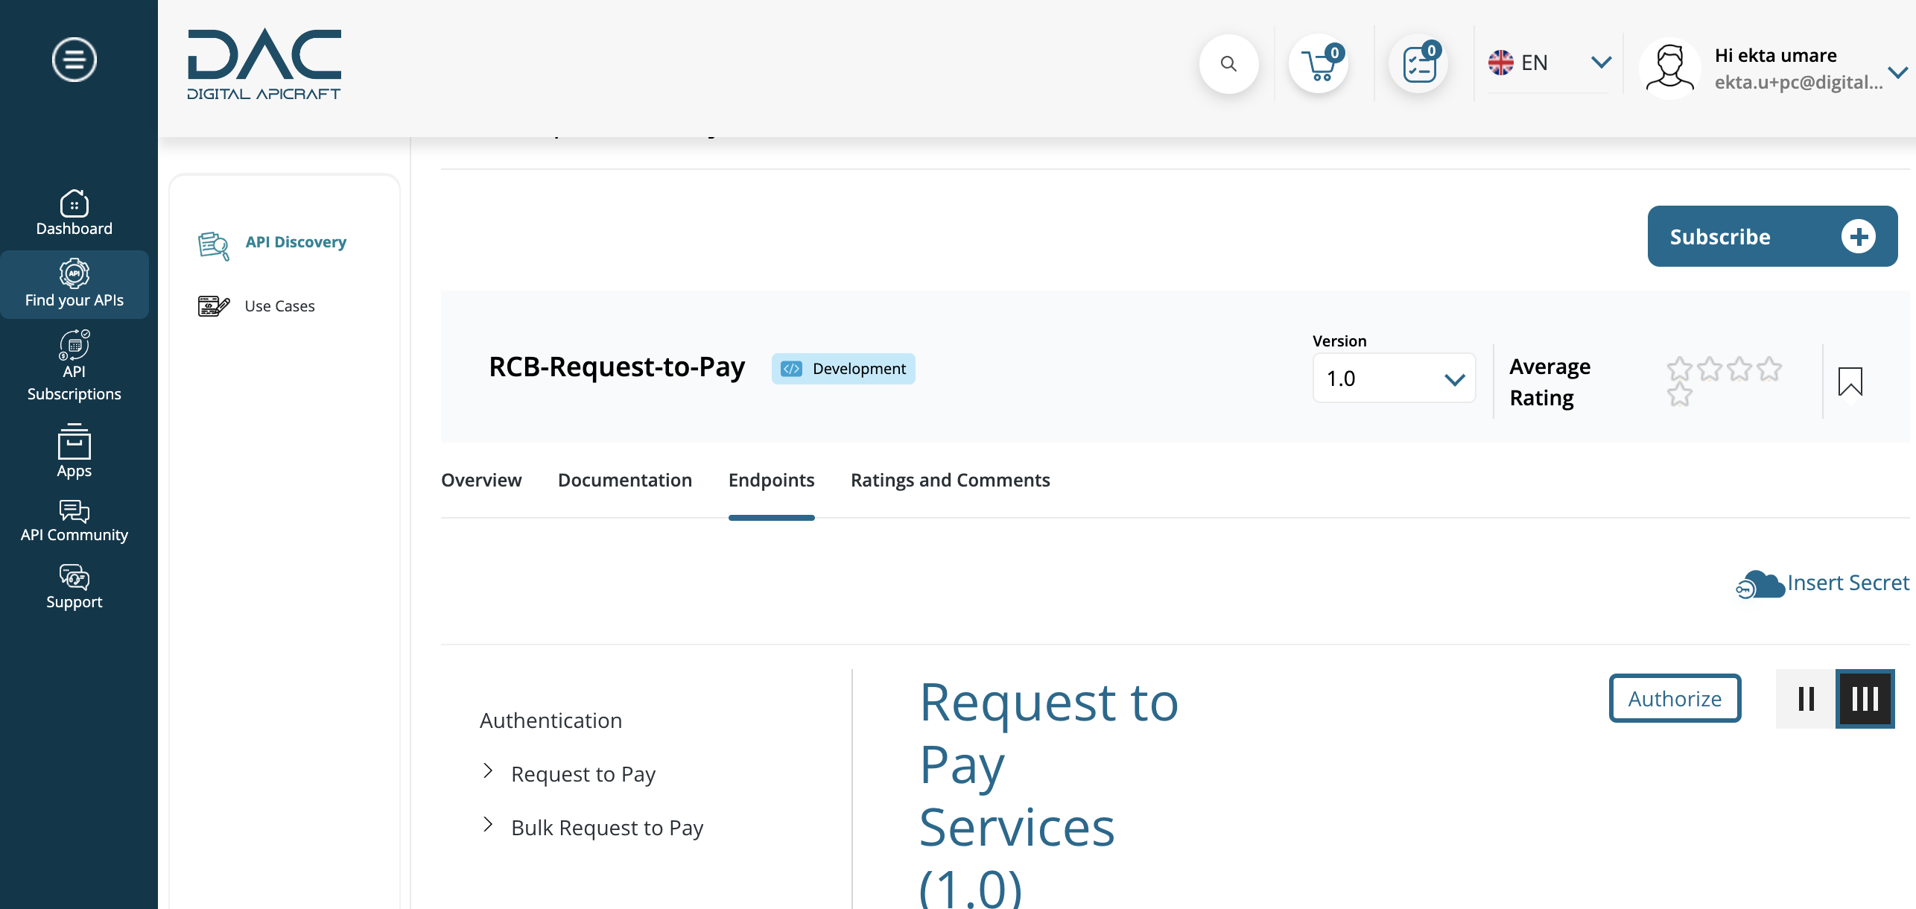Click the RCB-Request-to-Pay title
The width and height of the screenshot is (1916, 909).
tap(617, 367)
